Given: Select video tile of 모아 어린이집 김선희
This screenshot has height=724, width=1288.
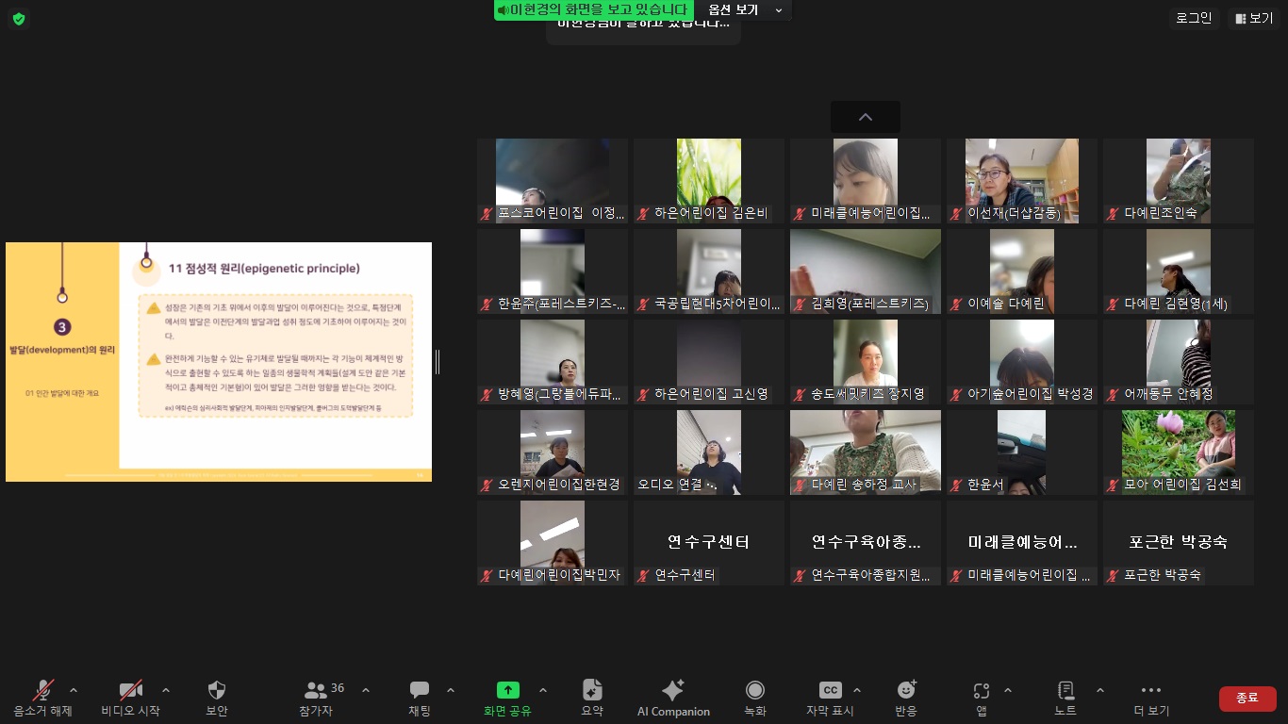Looking at the screenshot, I should point(1179,452).
